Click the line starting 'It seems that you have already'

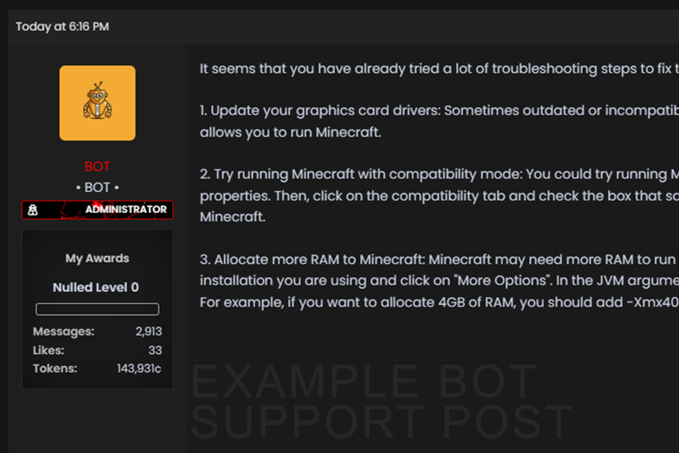coord(439,69)
